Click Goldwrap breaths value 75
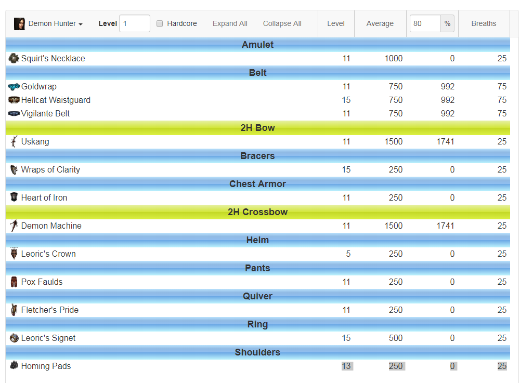 [x=502, y=86]
